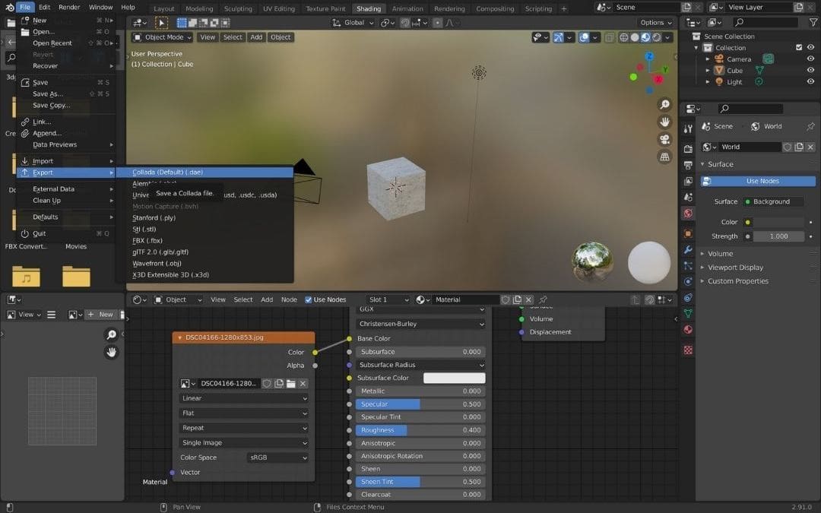Open the Texture properties checker icon

click(x=688, y=350)
